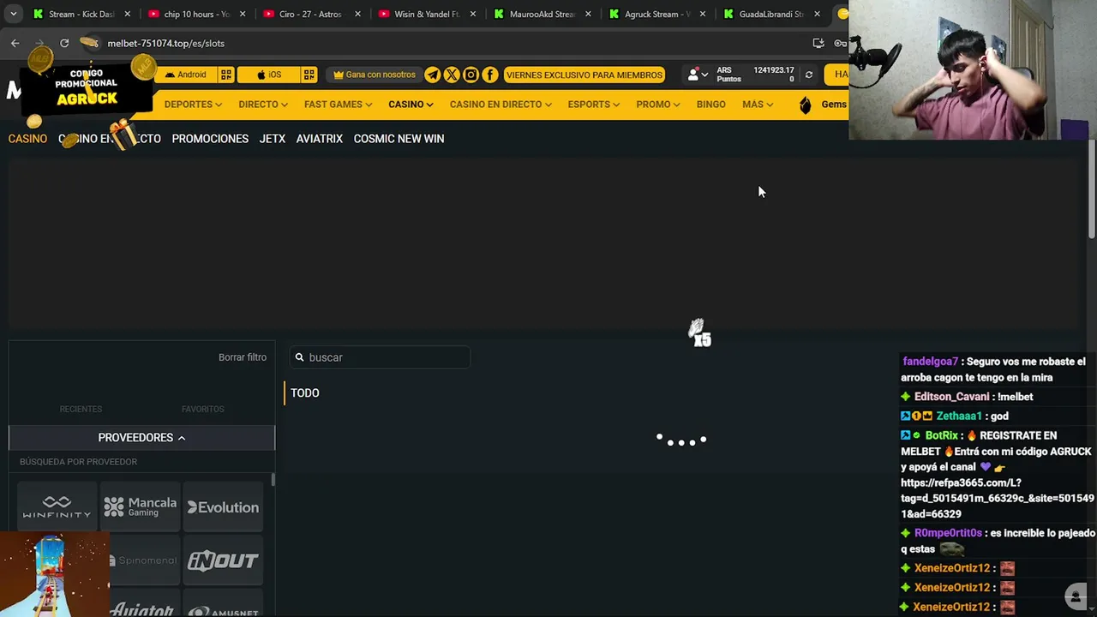Expand the DIRECTO menu
Image resolution: width=1097 pixels, height=617 pixels.
(263, 105)
